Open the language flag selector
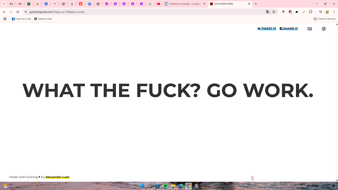 [x=310, y=29]
